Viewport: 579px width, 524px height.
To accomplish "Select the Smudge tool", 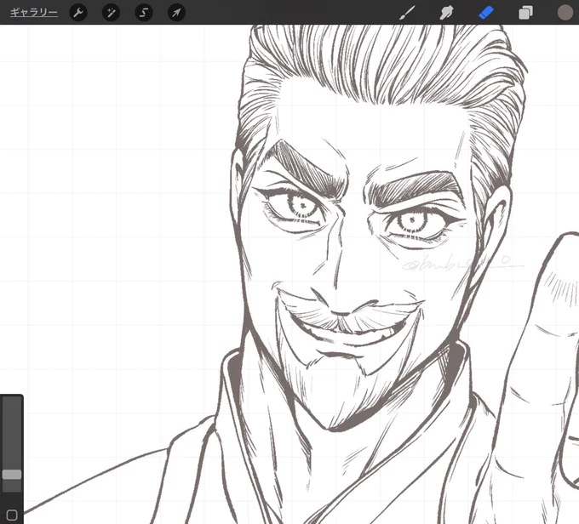I will [446, 13].
